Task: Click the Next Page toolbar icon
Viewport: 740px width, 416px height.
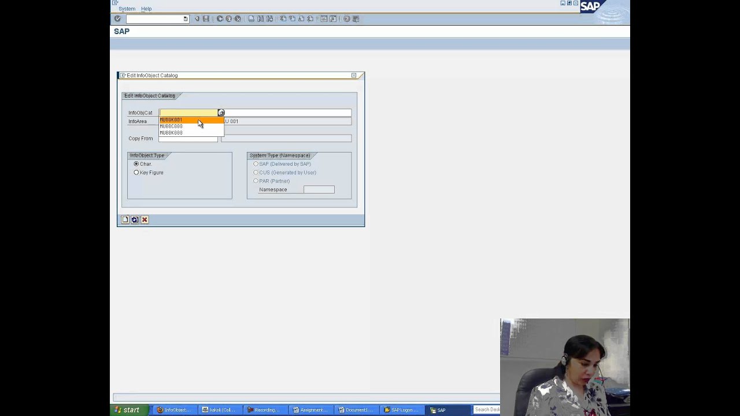Action: [x=301, y=18]
